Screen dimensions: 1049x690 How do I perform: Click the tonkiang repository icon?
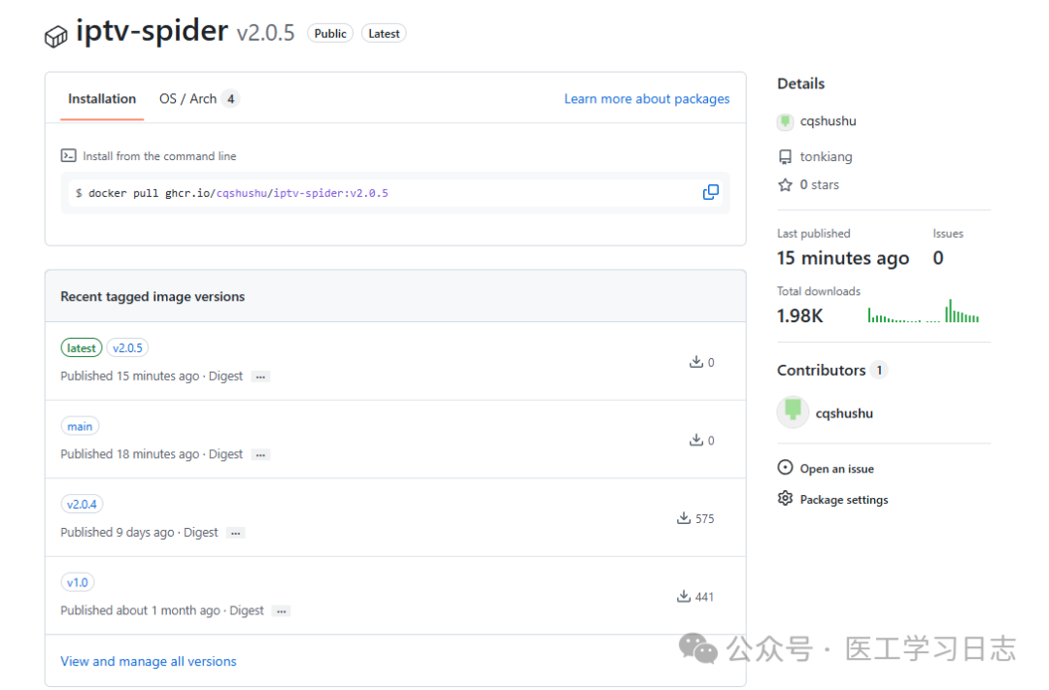pyautogui.click(x=785, y=156)
